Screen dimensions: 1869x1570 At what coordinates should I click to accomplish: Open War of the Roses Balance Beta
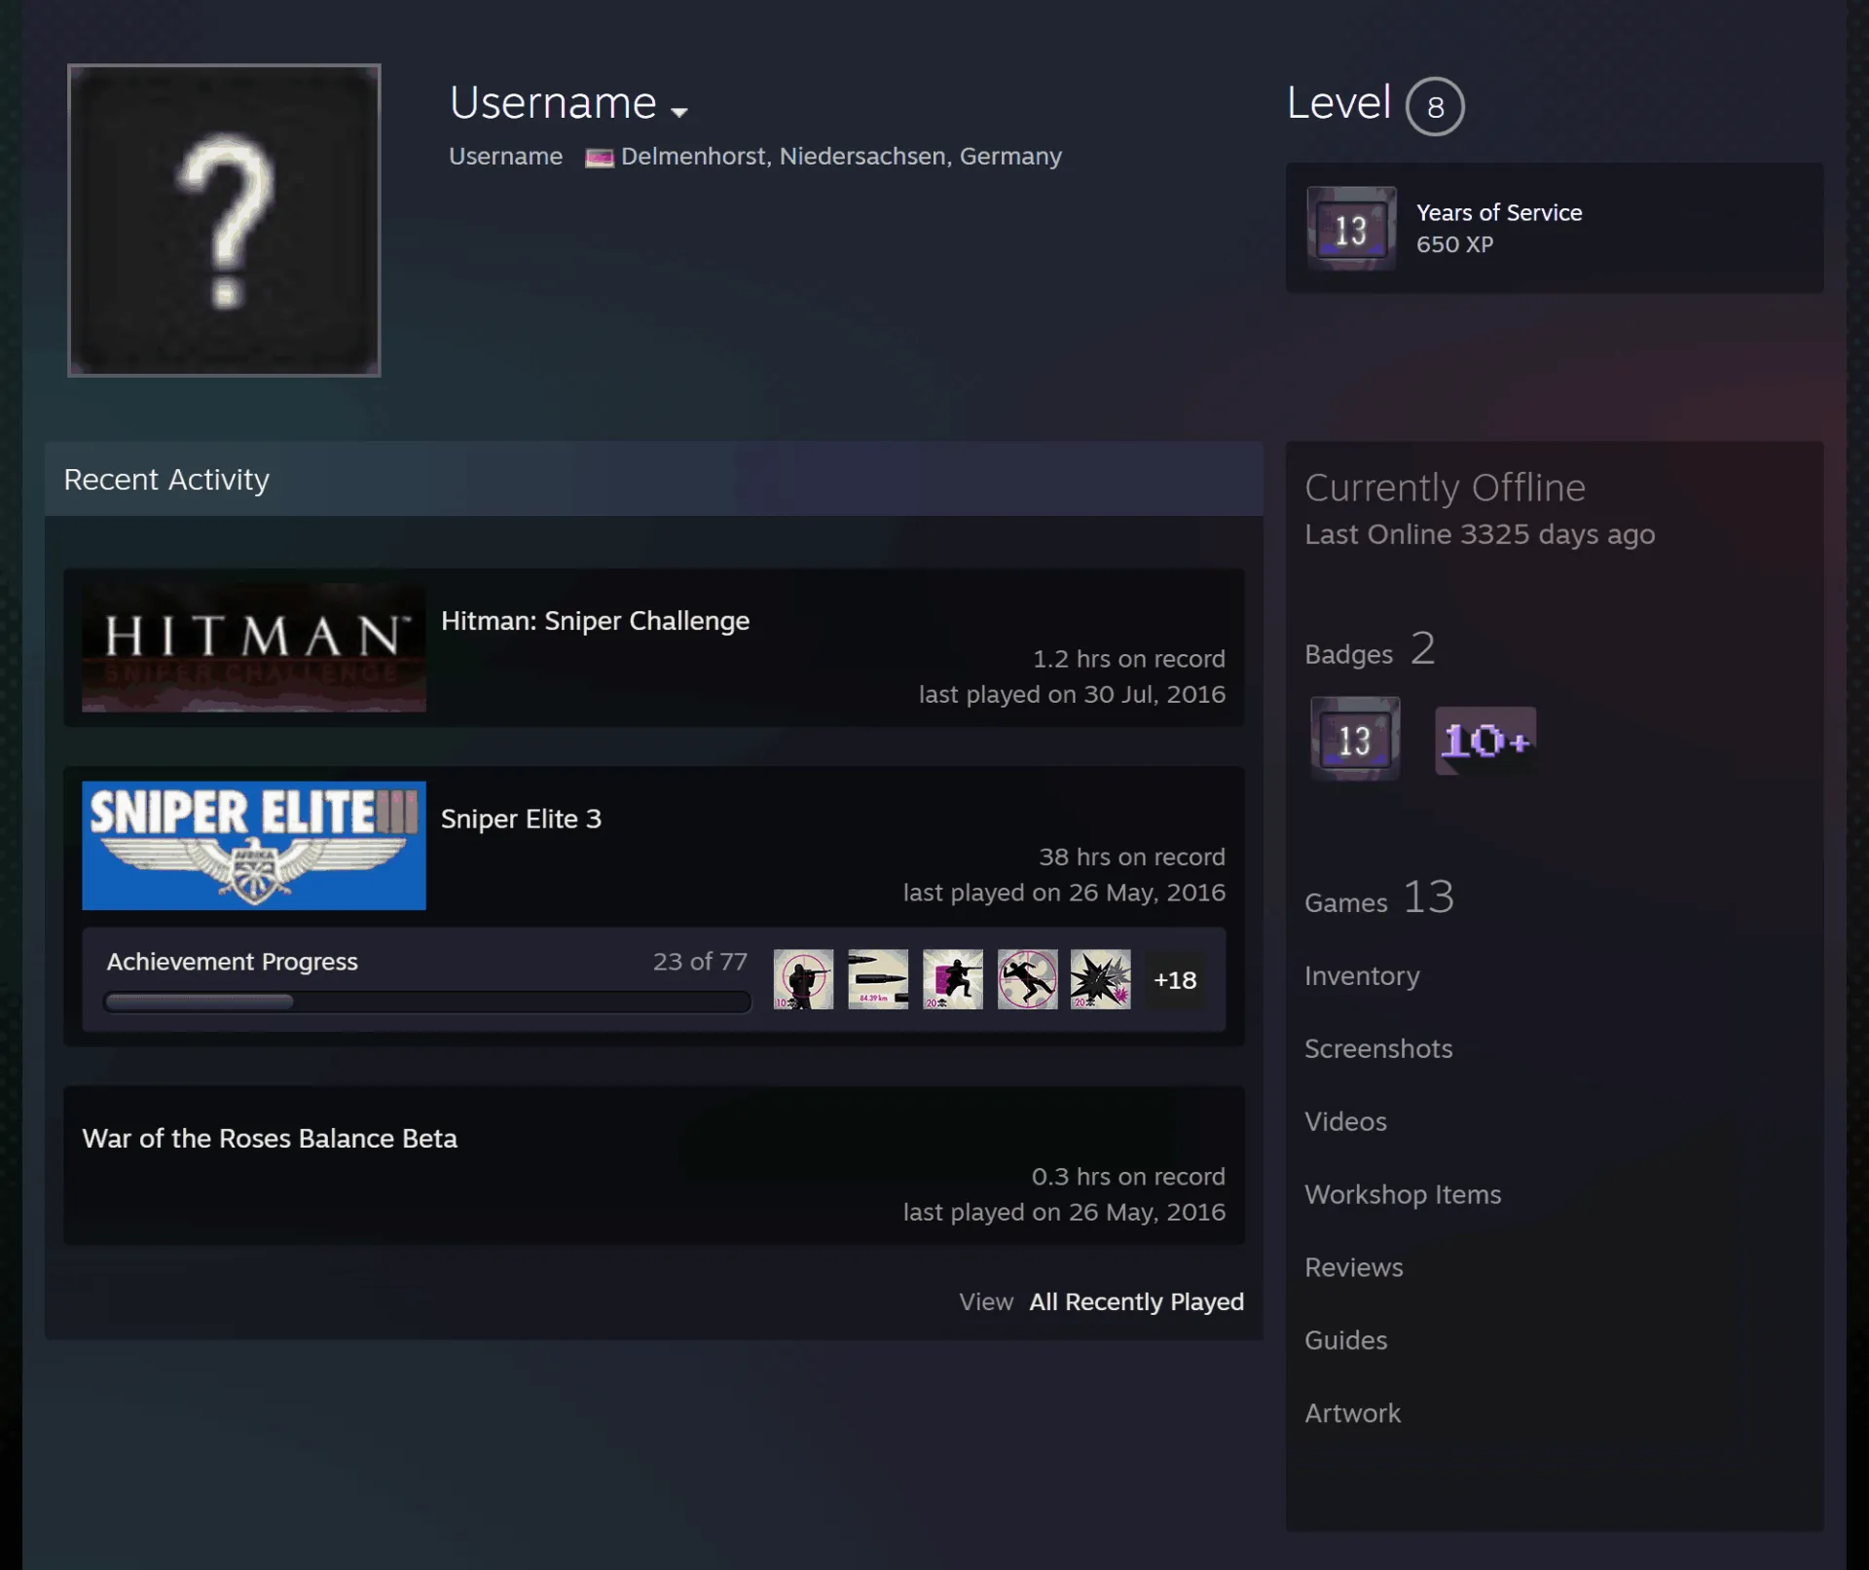[x=270, y=1139]
